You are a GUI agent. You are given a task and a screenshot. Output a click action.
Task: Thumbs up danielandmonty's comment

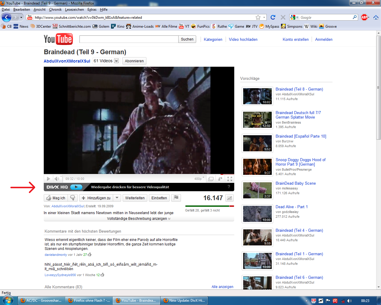(x=90, y=254)
